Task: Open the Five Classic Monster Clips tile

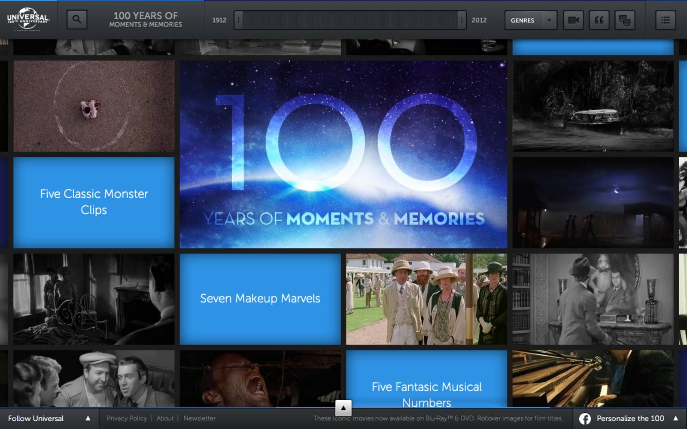Action: click(x=94, y=202)
